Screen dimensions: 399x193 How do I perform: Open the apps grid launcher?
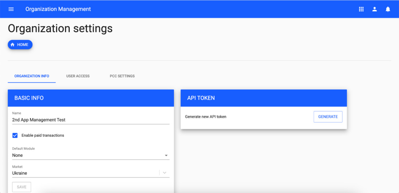click(x=361, y=9)
